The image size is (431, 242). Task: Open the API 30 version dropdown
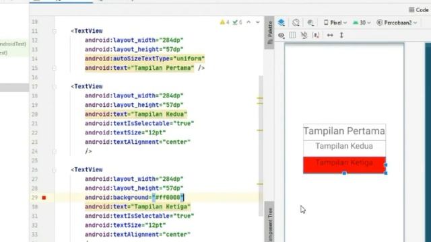(362, 22)
